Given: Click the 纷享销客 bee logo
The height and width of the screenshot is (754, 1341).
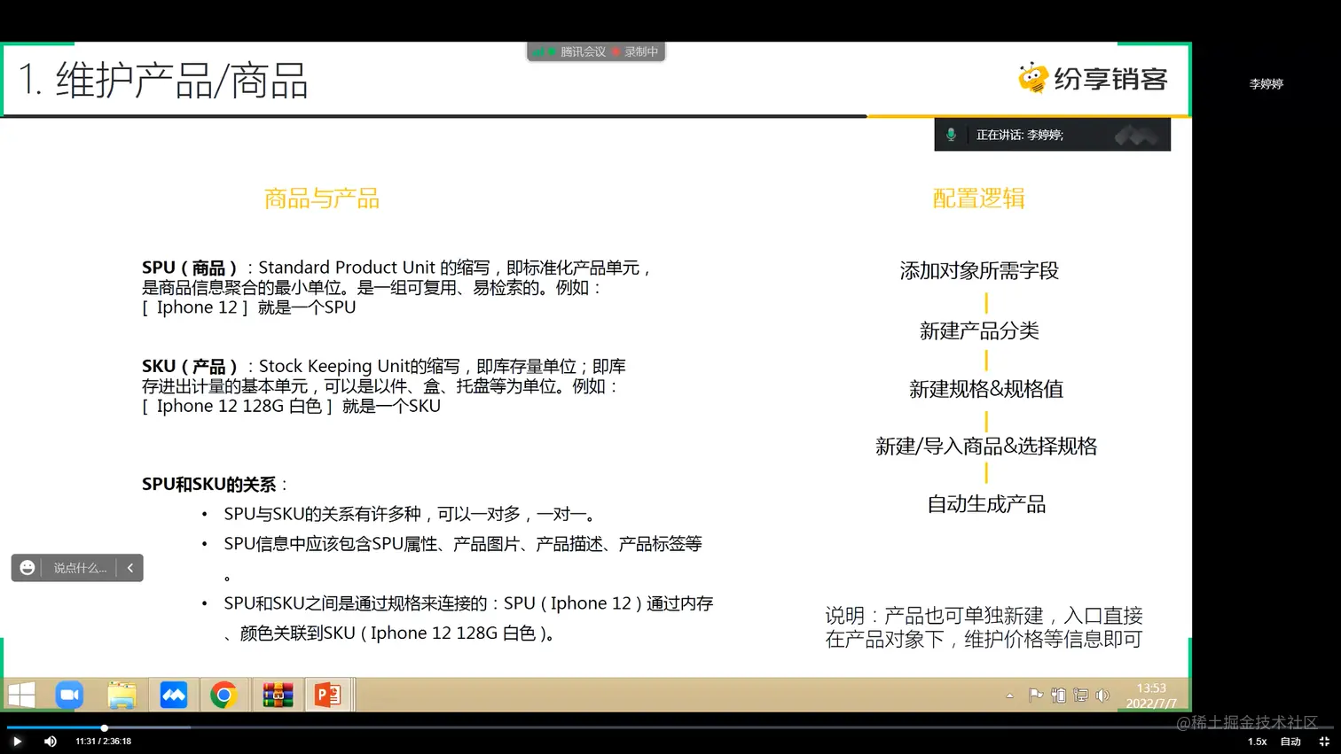Looking at the screenshot, I should coord(1093,79).
